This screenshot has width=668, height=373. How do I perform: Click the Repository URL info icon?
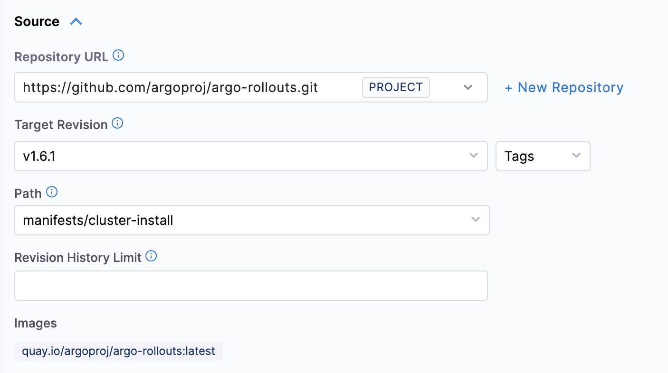click(118, 56)
